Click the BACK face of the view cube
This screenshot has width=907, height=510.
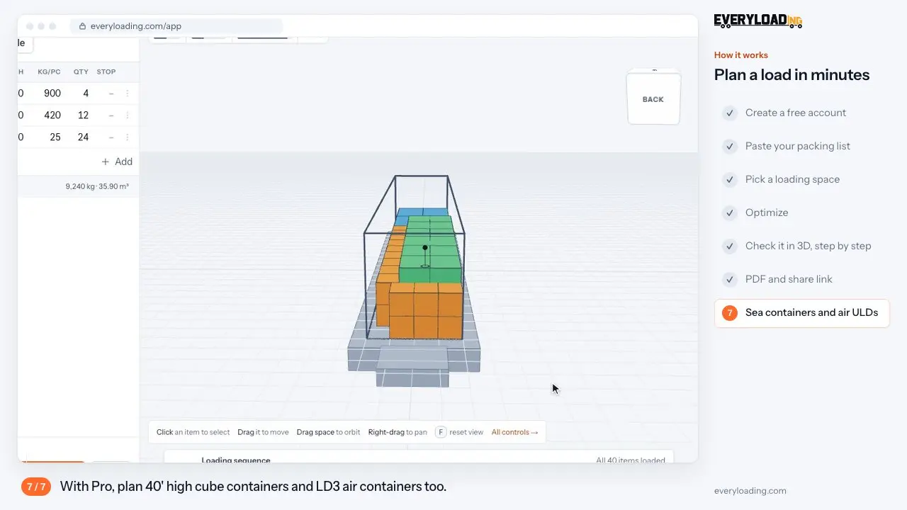(653, 99)
